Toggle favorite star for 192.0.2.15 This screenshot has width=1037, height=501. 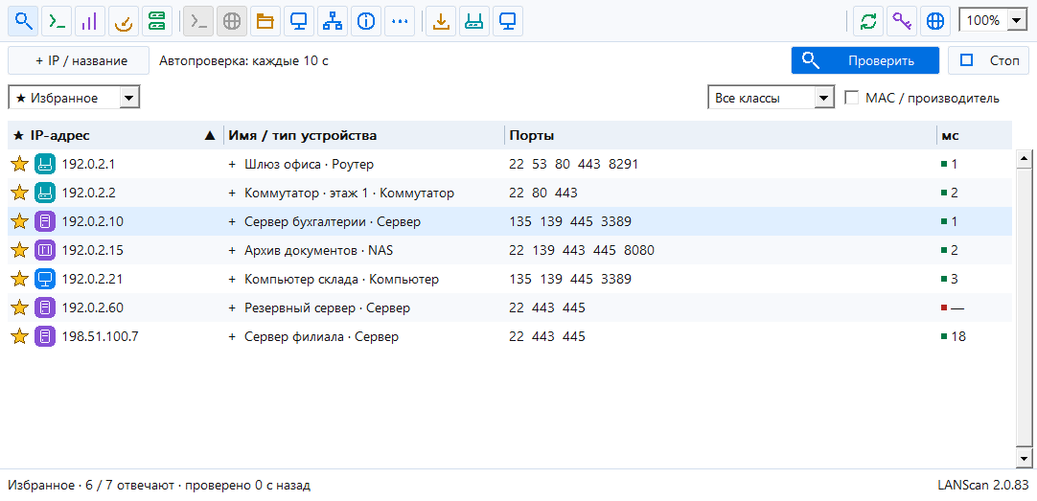pos(20,251)
